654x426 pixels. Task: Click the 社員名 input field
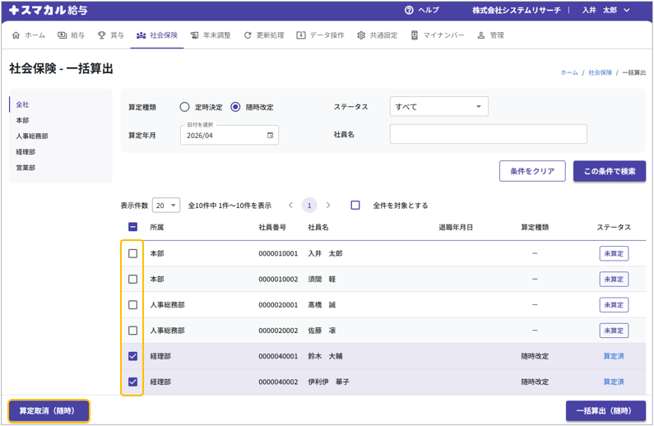pyautogui.click(x=488, y=134)
